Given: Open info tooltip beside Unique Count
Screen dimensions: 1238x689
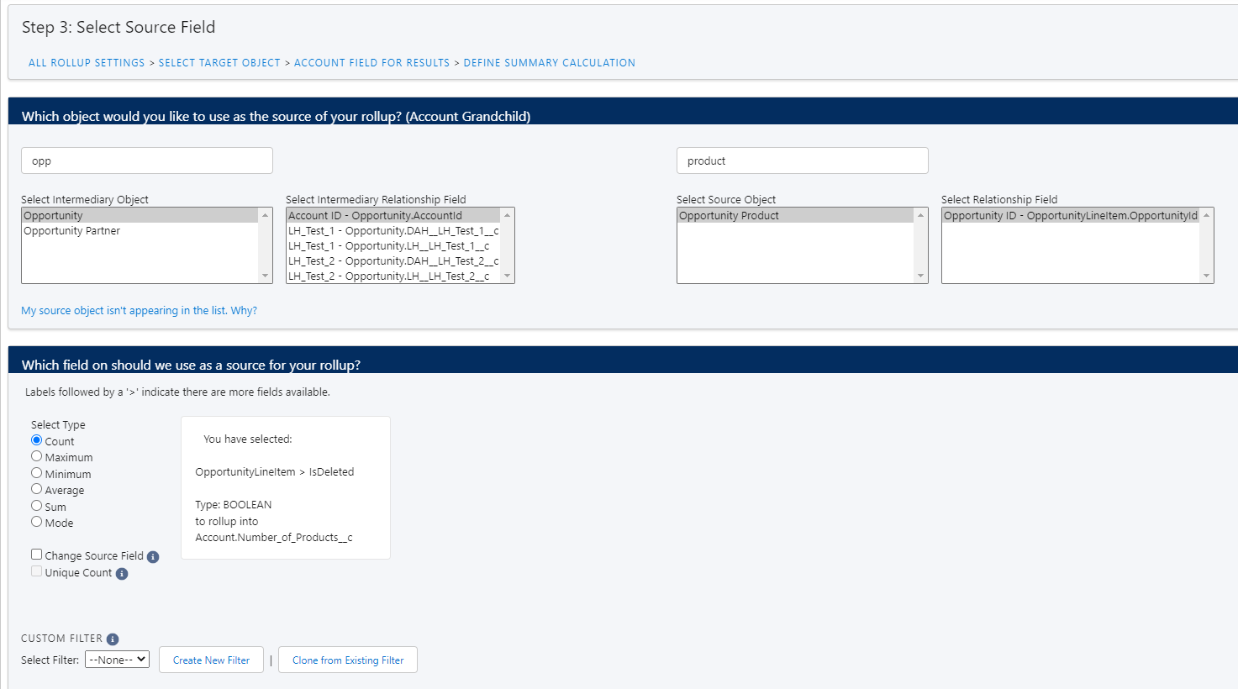Looking at the screenshot, I should point(123,573).
